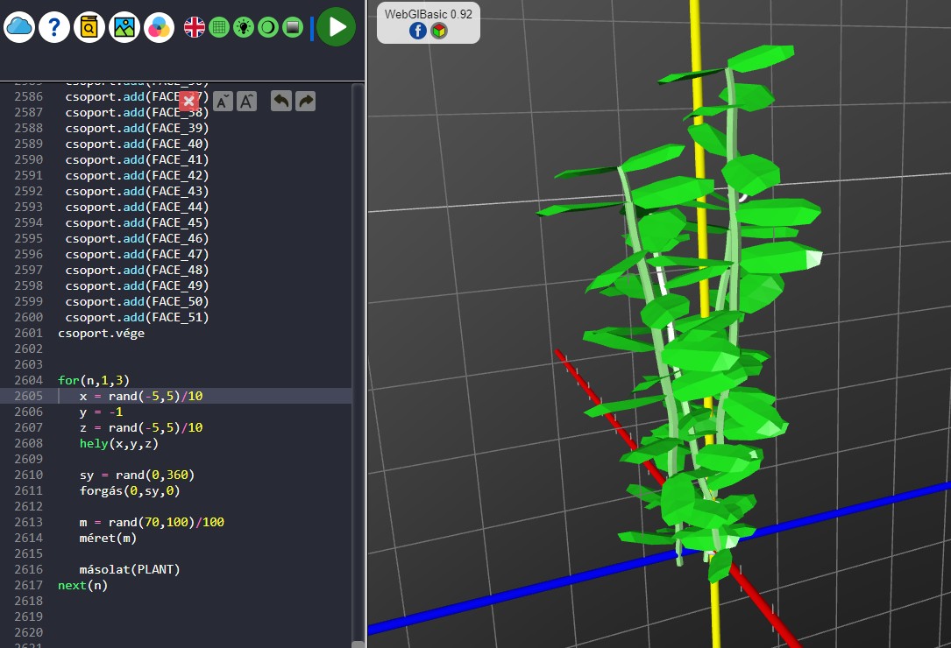Open the overlapping color circles picker
The width and height of the screenshot is (951, 648).
(159, 27)
